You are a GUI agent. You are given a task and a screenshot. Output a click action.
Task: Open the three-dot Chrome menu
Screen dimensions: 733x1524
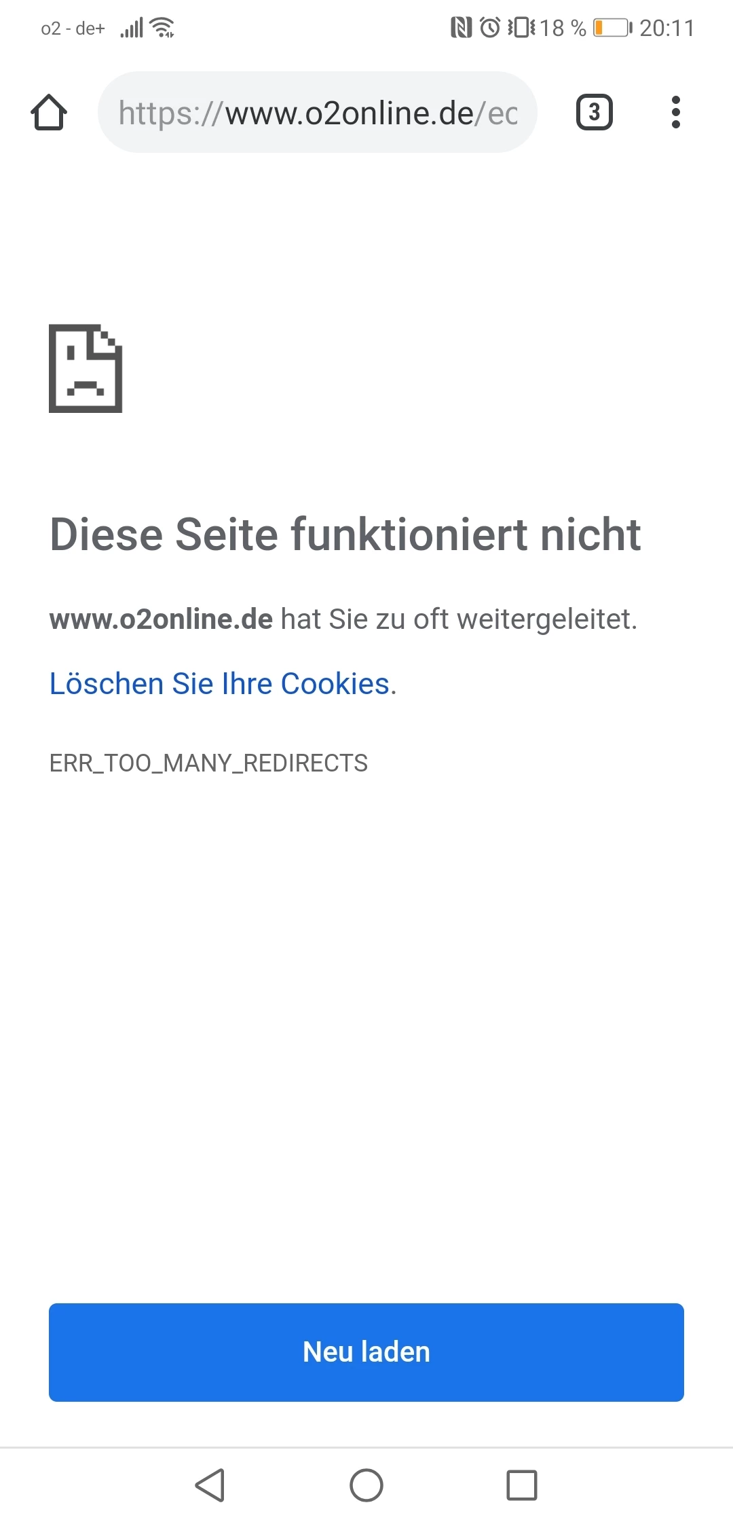[675, 112]
